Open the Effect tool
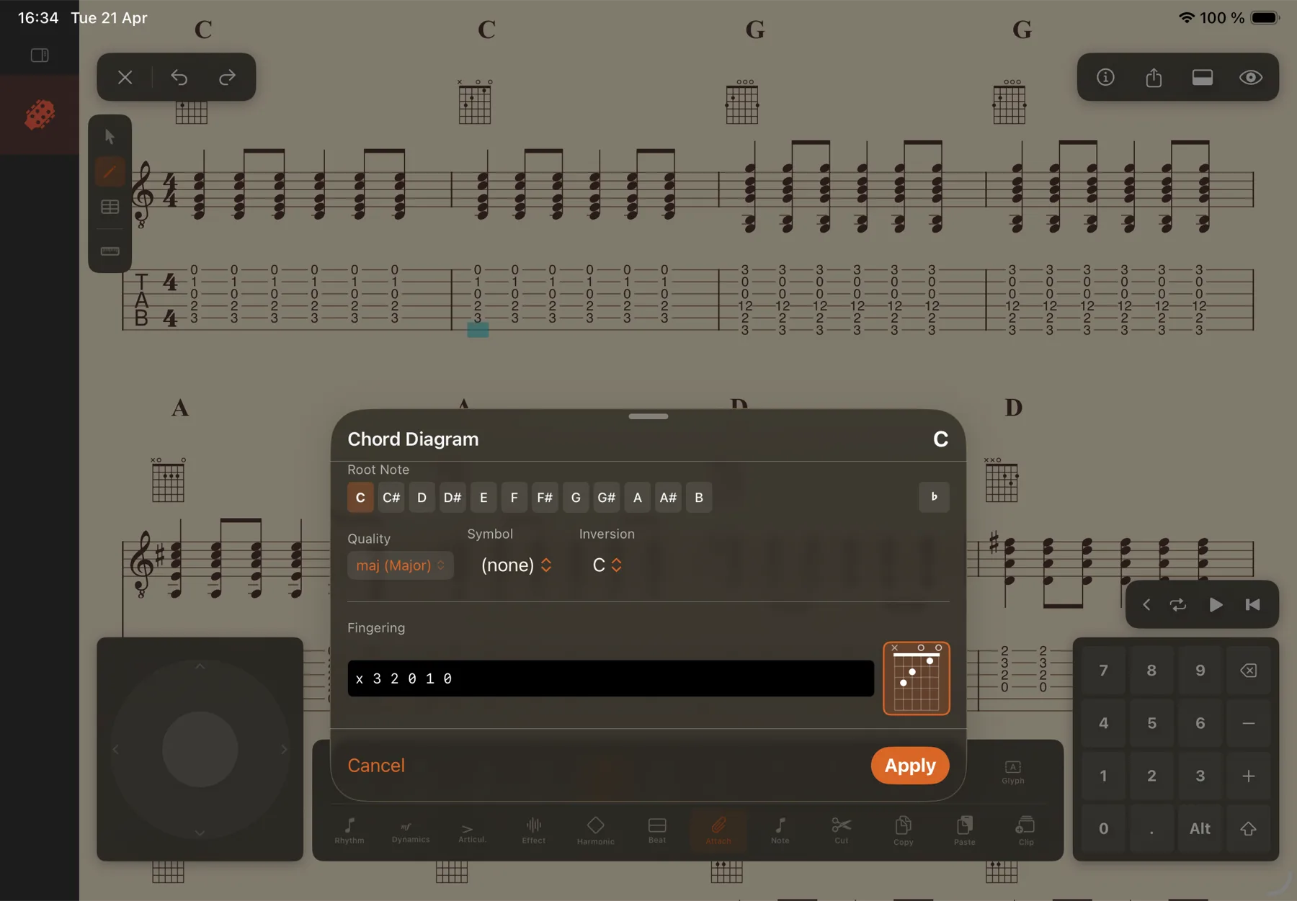Viewport: 1297px width, 901px height. point(534,830)
